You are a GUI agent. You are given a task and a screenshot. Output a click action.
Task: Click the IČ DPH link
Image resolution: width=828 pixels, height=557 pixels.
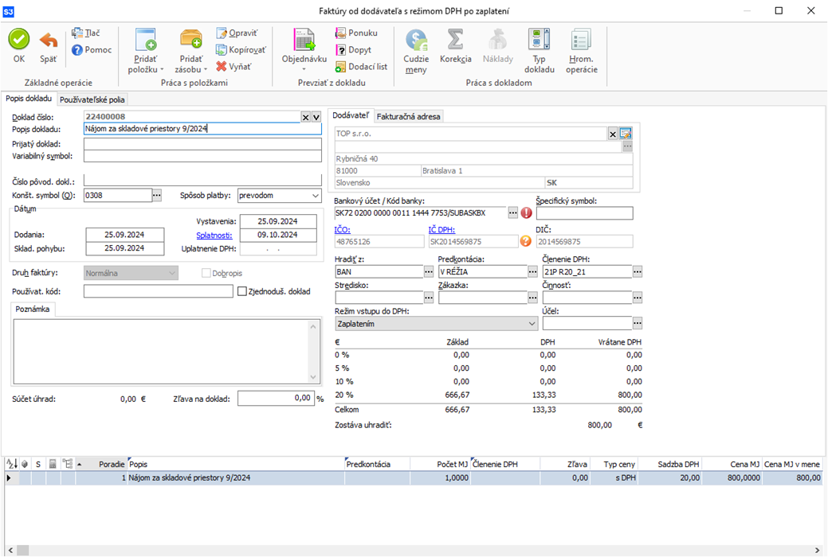click(442, 230)
